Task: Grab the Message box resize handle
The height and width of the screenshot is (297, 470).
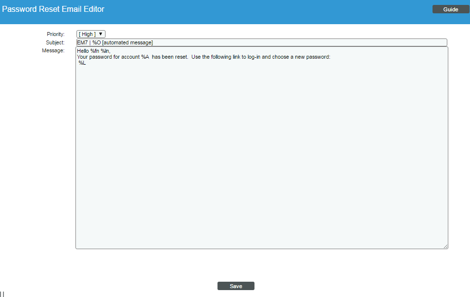Action: (445, 246)
